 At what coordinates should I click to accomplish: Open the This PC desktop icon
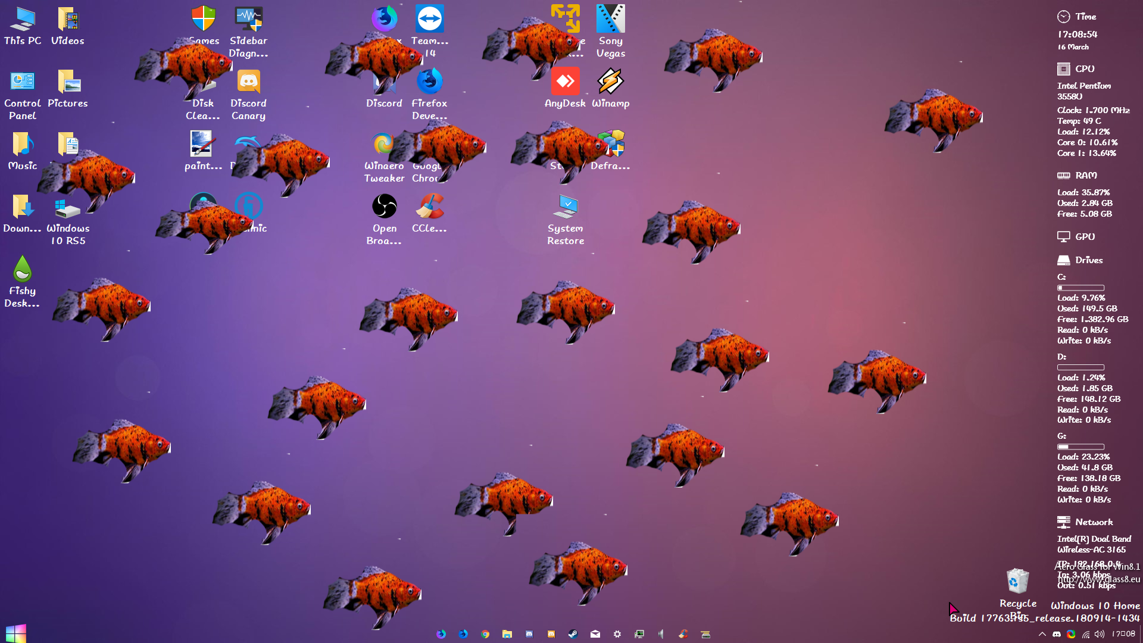tap(23, 26)
